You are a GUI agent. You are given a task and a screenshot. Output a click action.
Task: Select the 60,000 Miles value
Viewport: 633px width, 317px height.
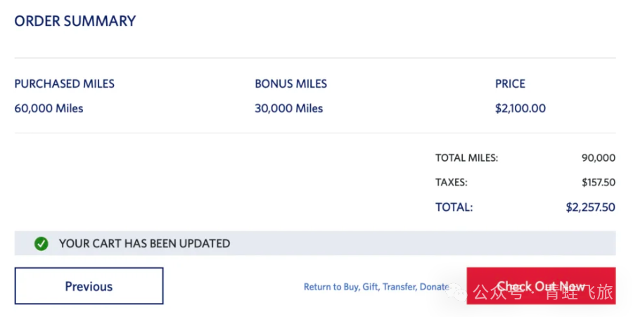[x=49, y=108]
